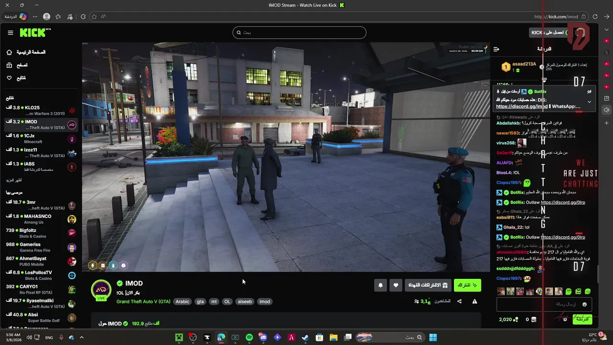Toggle follow heart for IMOD
This screenshot has height=345, width=613.
coord(396,285)
